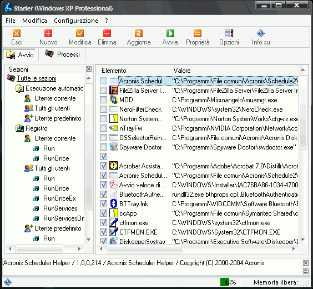Open Opzioni settings icon
Viewport: 313px width, 289px height.
coord(229,33)
